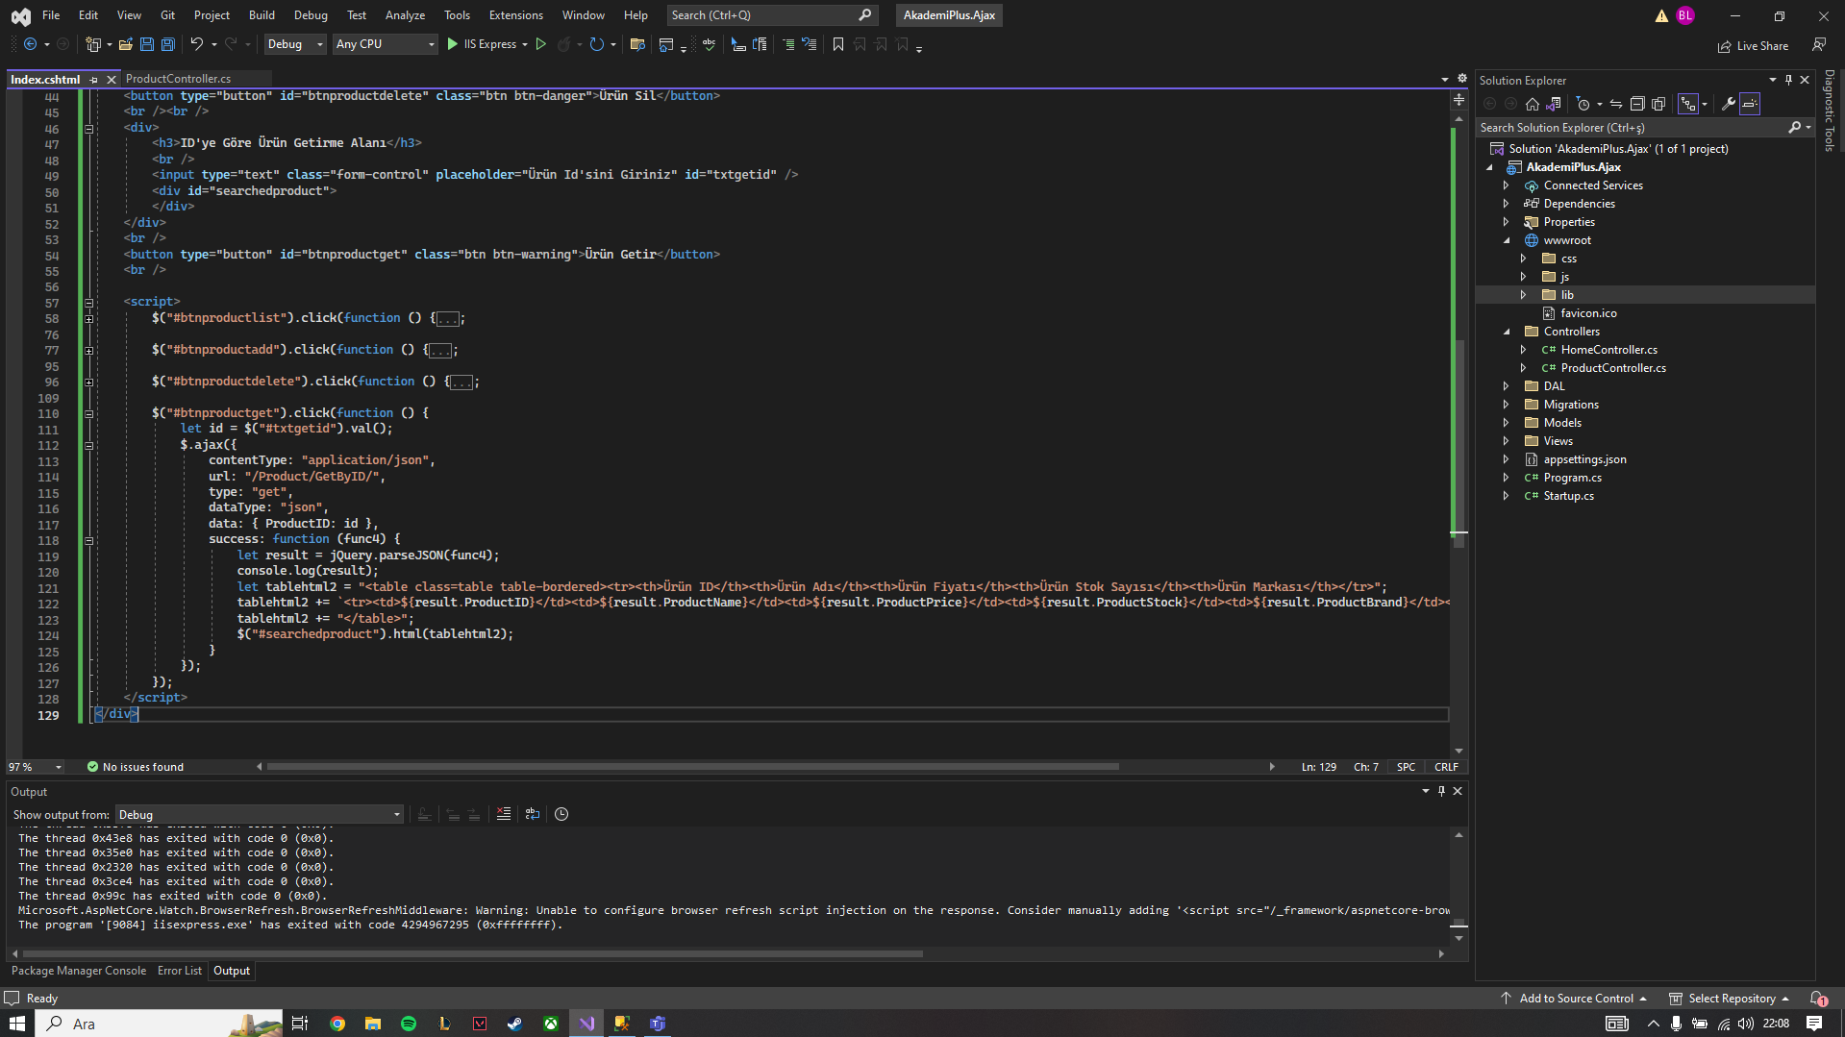The width and height of the screenshot is (1845, 1037).
Task: Open the Debug configuration dropdown
Action: point(294,44)
